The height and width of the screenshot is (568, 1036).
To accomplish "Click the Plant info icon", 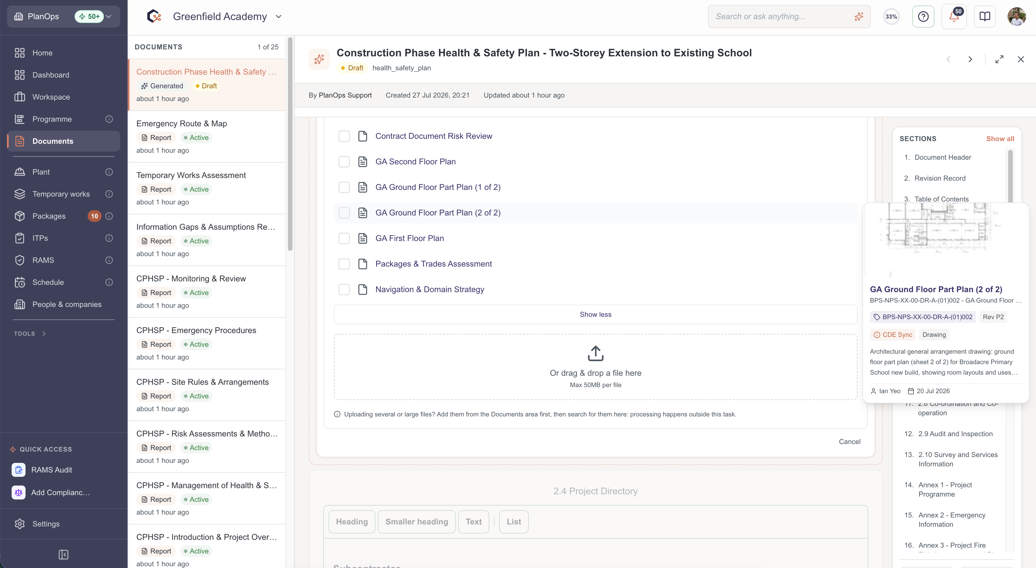I will (109, 172).
